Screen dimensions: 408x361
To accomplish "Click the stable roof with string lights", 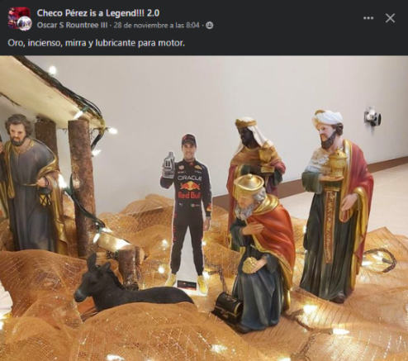I will (x=50, y=93).
